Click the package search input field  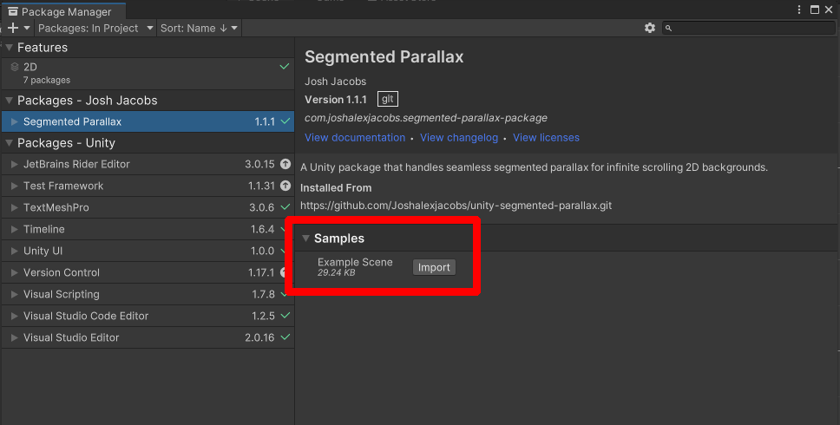click(x=751, y=29)
